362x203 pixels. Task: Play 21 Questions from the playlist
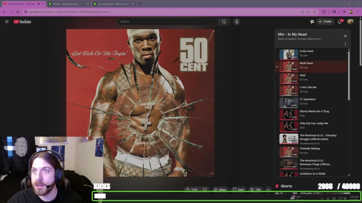tap(311, 103)
